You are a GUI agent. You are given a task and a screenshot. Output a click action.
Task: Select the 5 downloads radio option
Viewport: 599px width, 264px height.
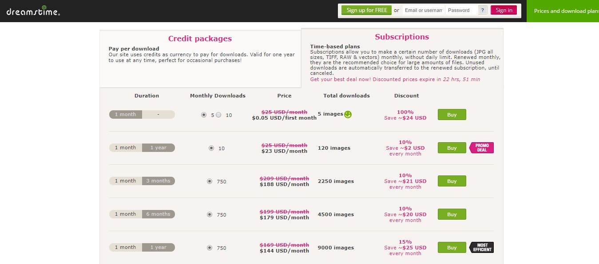coord(204,115)
